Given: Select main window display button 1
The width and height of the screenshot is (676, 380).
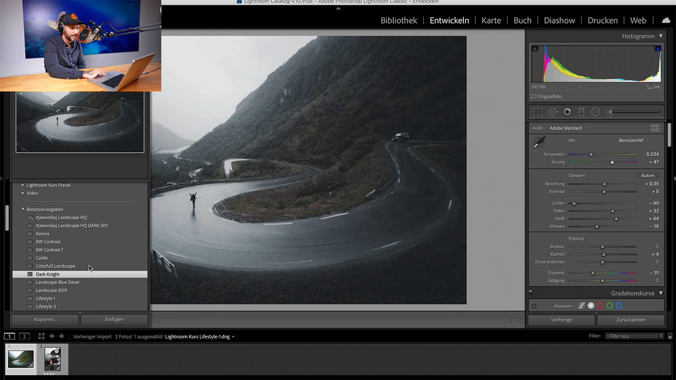Looking at the screenshot, I should pos(9,336).
